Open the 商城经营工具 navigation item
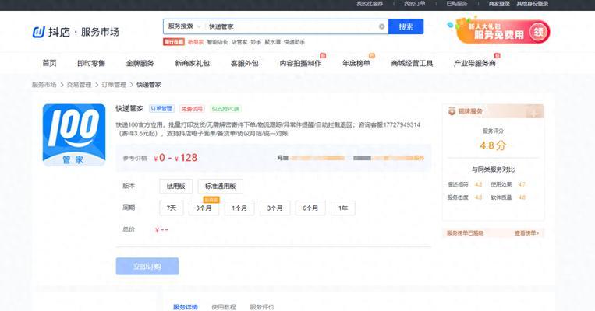 point(412,63)
